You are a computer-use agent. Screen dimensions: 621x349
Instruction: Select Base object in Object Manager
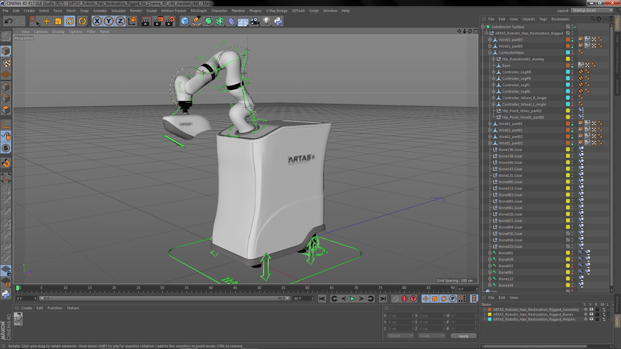pyautogui.click(x=506, y=66)
